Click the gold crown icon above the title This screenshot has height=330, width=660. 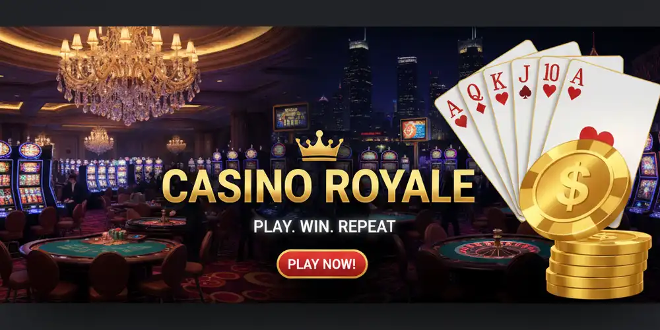click(319, 145)
